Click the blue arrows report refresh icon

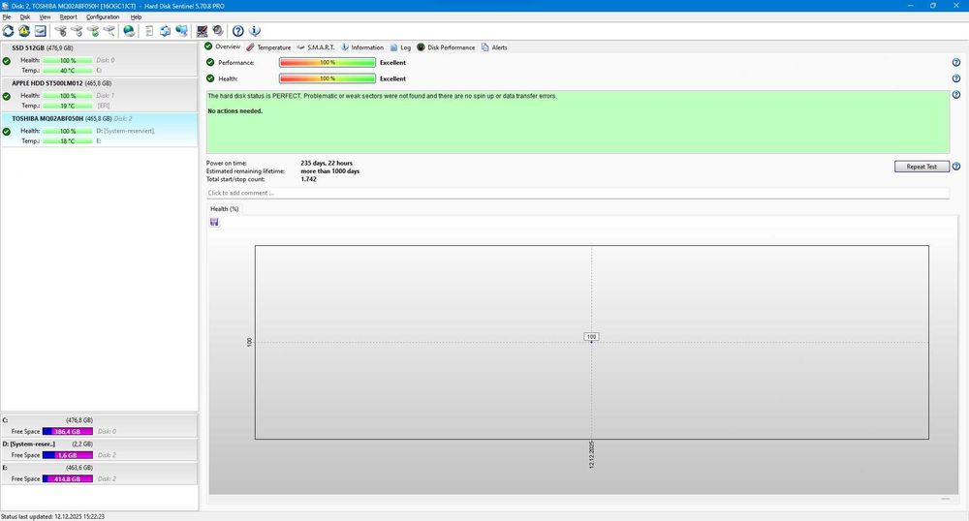(165, 31)
